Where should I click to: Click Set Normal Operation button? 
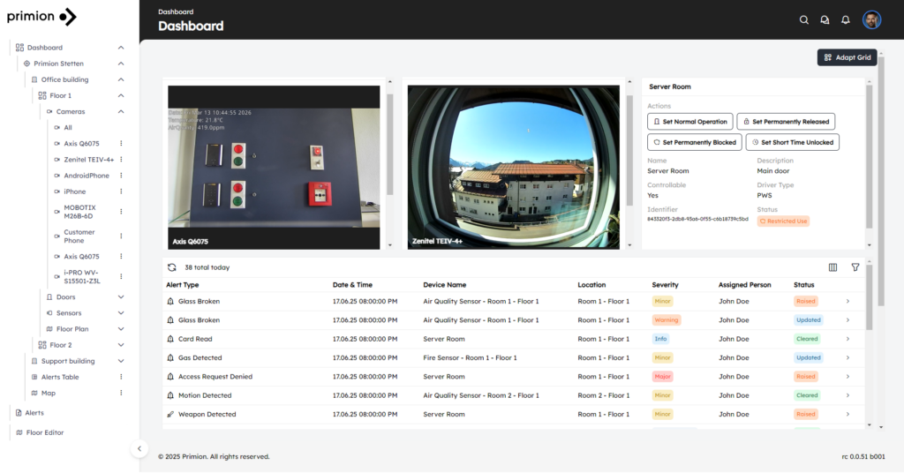[x=690, y=122]
